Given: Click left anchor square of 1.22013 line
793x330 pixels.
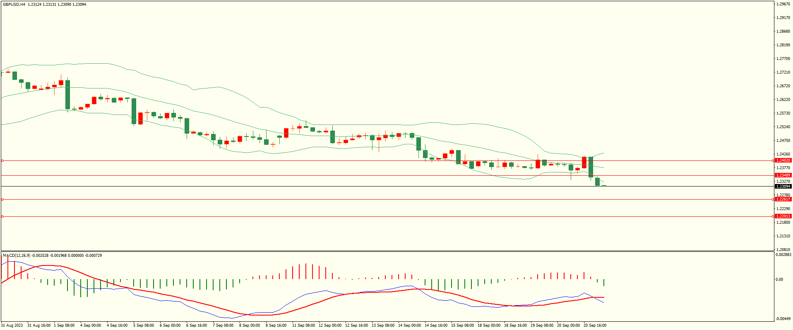Looking at the screenshot, I should pyautogui.click(x=2, y=216).
